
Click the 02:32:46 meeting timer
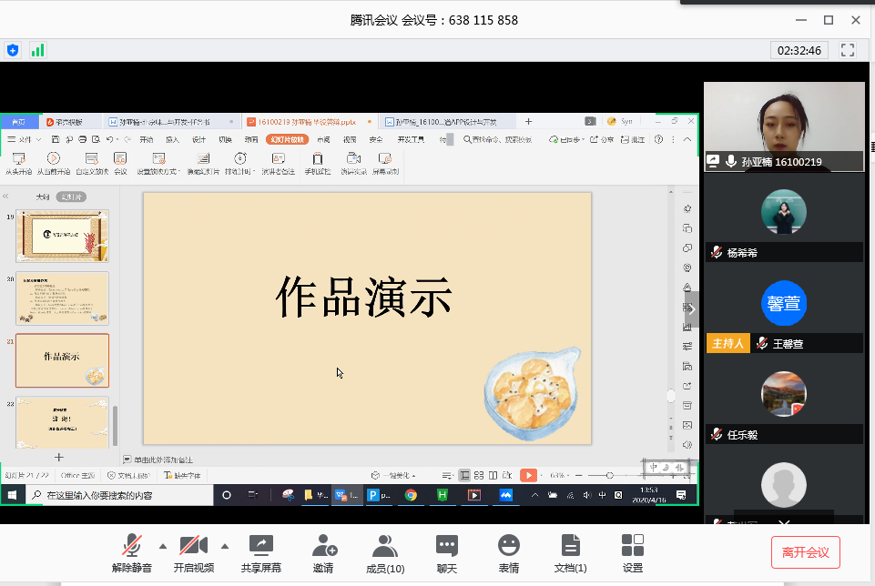click(x=796, y=50)
